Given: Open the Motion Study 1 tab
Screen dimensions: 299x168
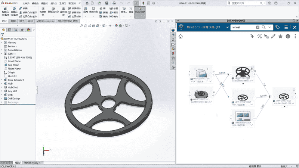Looking at the screenshot, I should pos(32,163).
